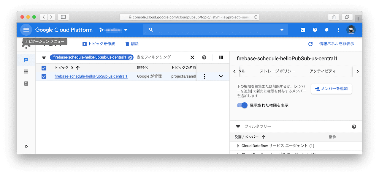
Task: Open notifications bell
Action: point(327,30)
